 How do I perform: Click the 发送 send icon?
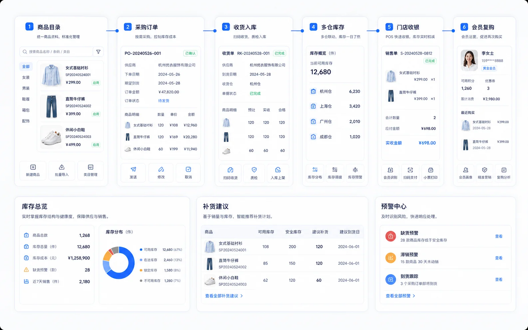(133, 169)
